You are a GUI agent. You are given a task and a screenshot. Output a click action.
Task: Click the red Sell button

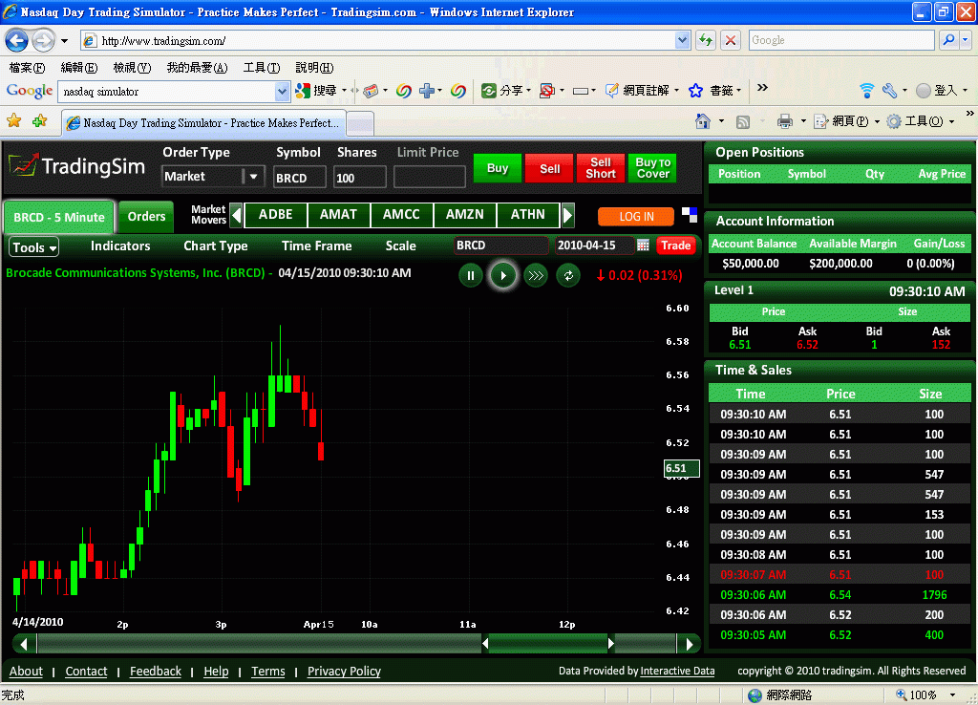tap(549, 168)
